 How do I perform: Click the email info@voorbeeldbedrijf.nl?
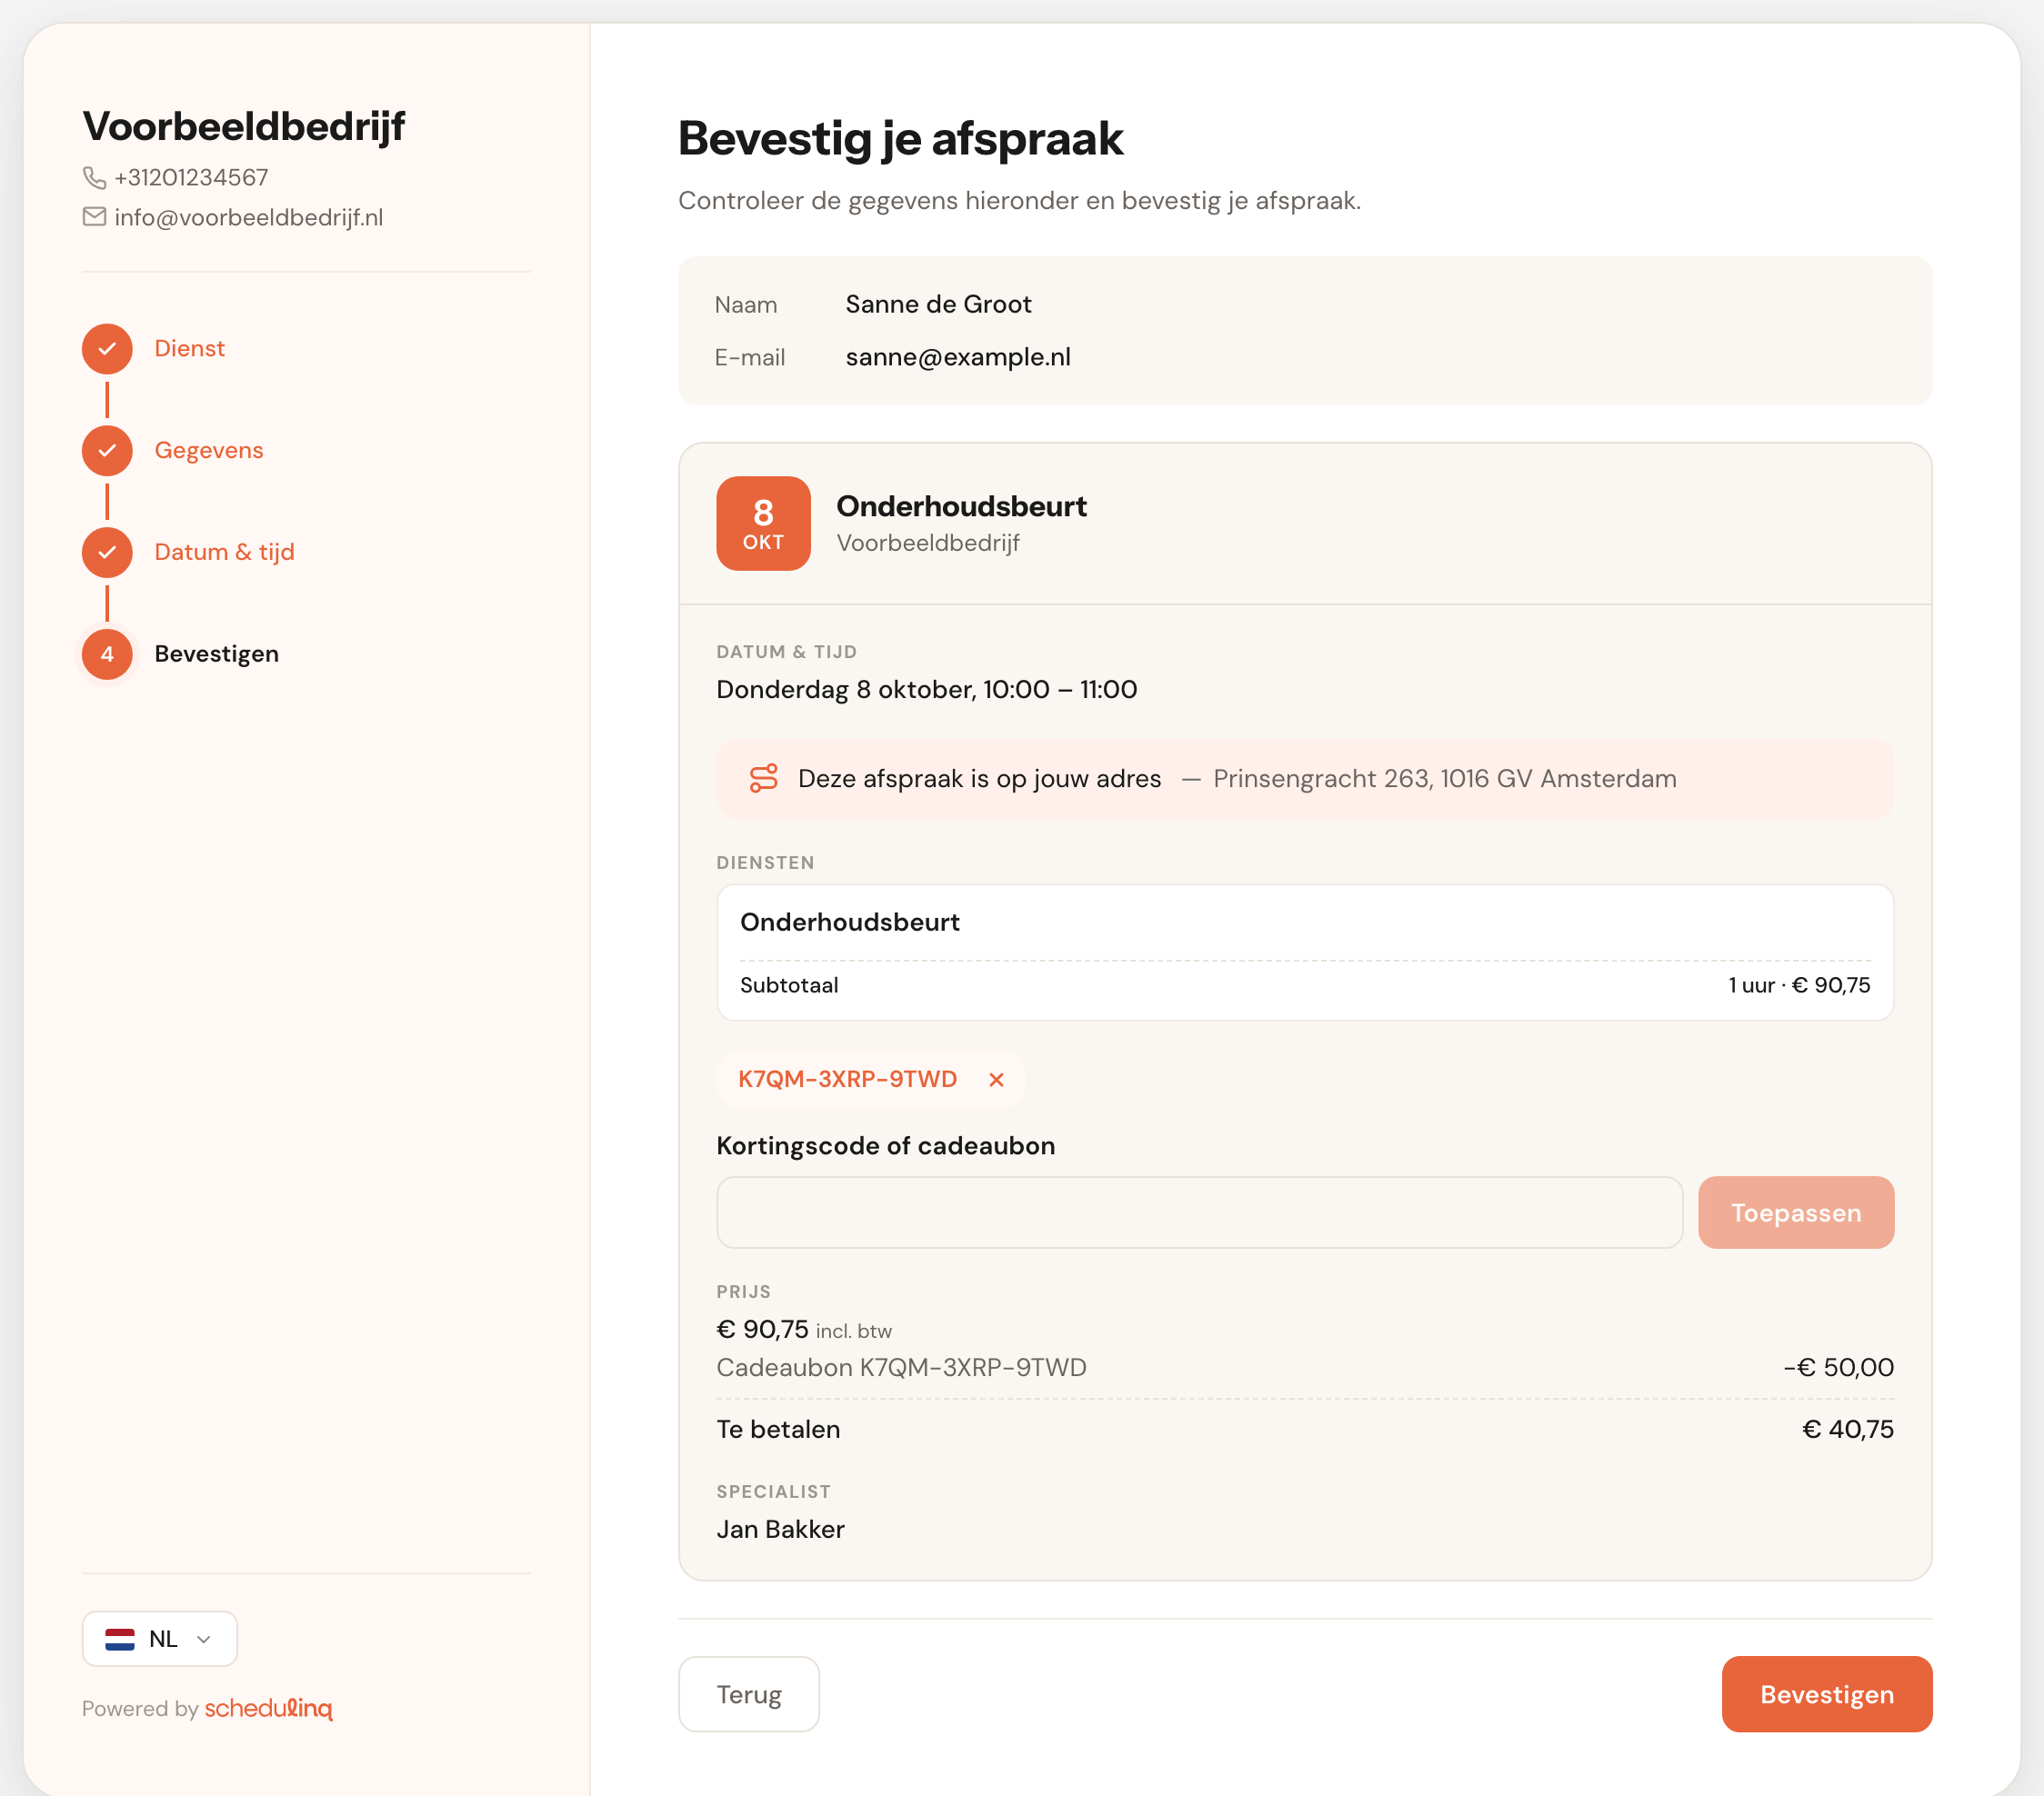pos(249,218)
